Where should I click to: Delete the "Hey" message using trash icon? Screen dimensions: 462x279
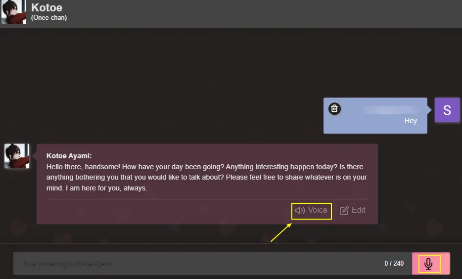[x=334, y=108]
